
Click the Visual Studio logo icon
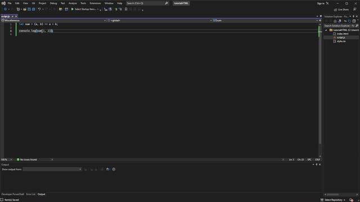3,3
